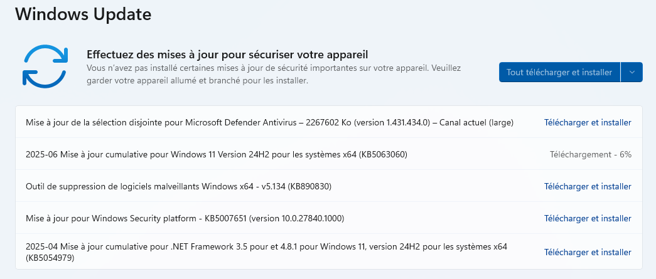Select the Windows Security platform update entry text
This screenshot has height=279, width=656.
coord(185,218)
